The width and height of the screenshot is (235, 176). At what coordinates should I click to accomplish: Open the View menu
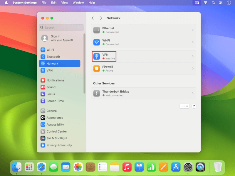click(65, 3)
